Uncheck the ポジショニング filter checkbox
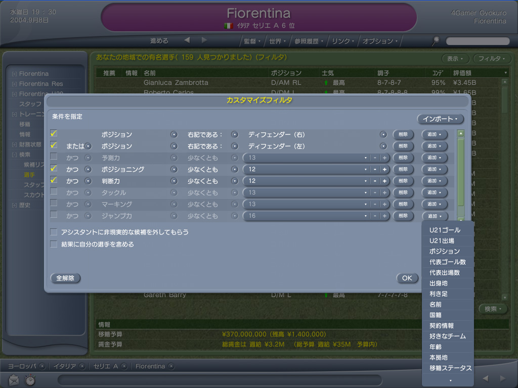The height and width of the screenshot is (388, 518). pyautogui.click(x=54, y=168)
